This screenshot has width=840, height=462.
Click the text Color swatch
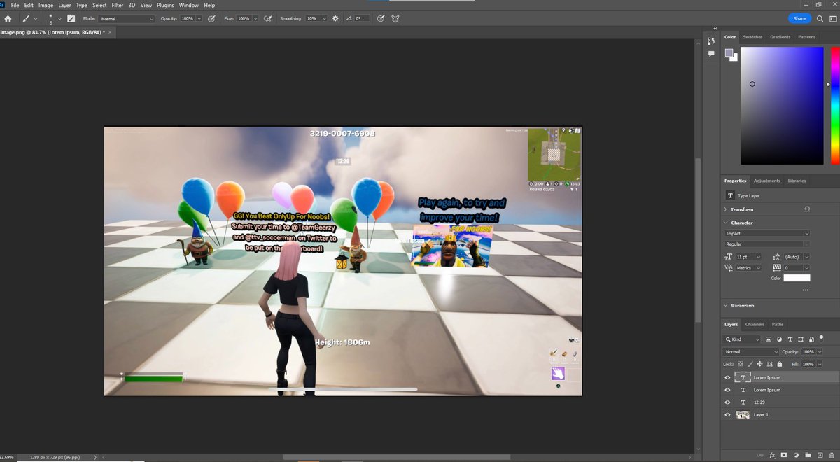pyautogui.click(x=797, y=278)
